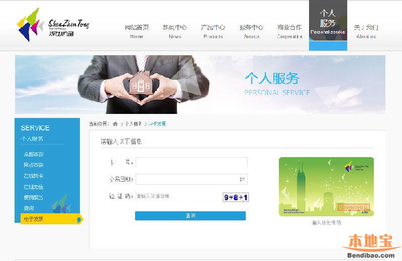The image size is (402, 261).
Task: Open 在线购卡 in the sidebar
Action: click(x=34, y=176)
